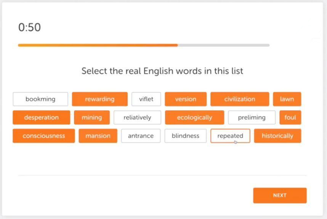Select the word 'viflet'
The width and height of the screenshot is (327, 219).
tap(146, 99)
